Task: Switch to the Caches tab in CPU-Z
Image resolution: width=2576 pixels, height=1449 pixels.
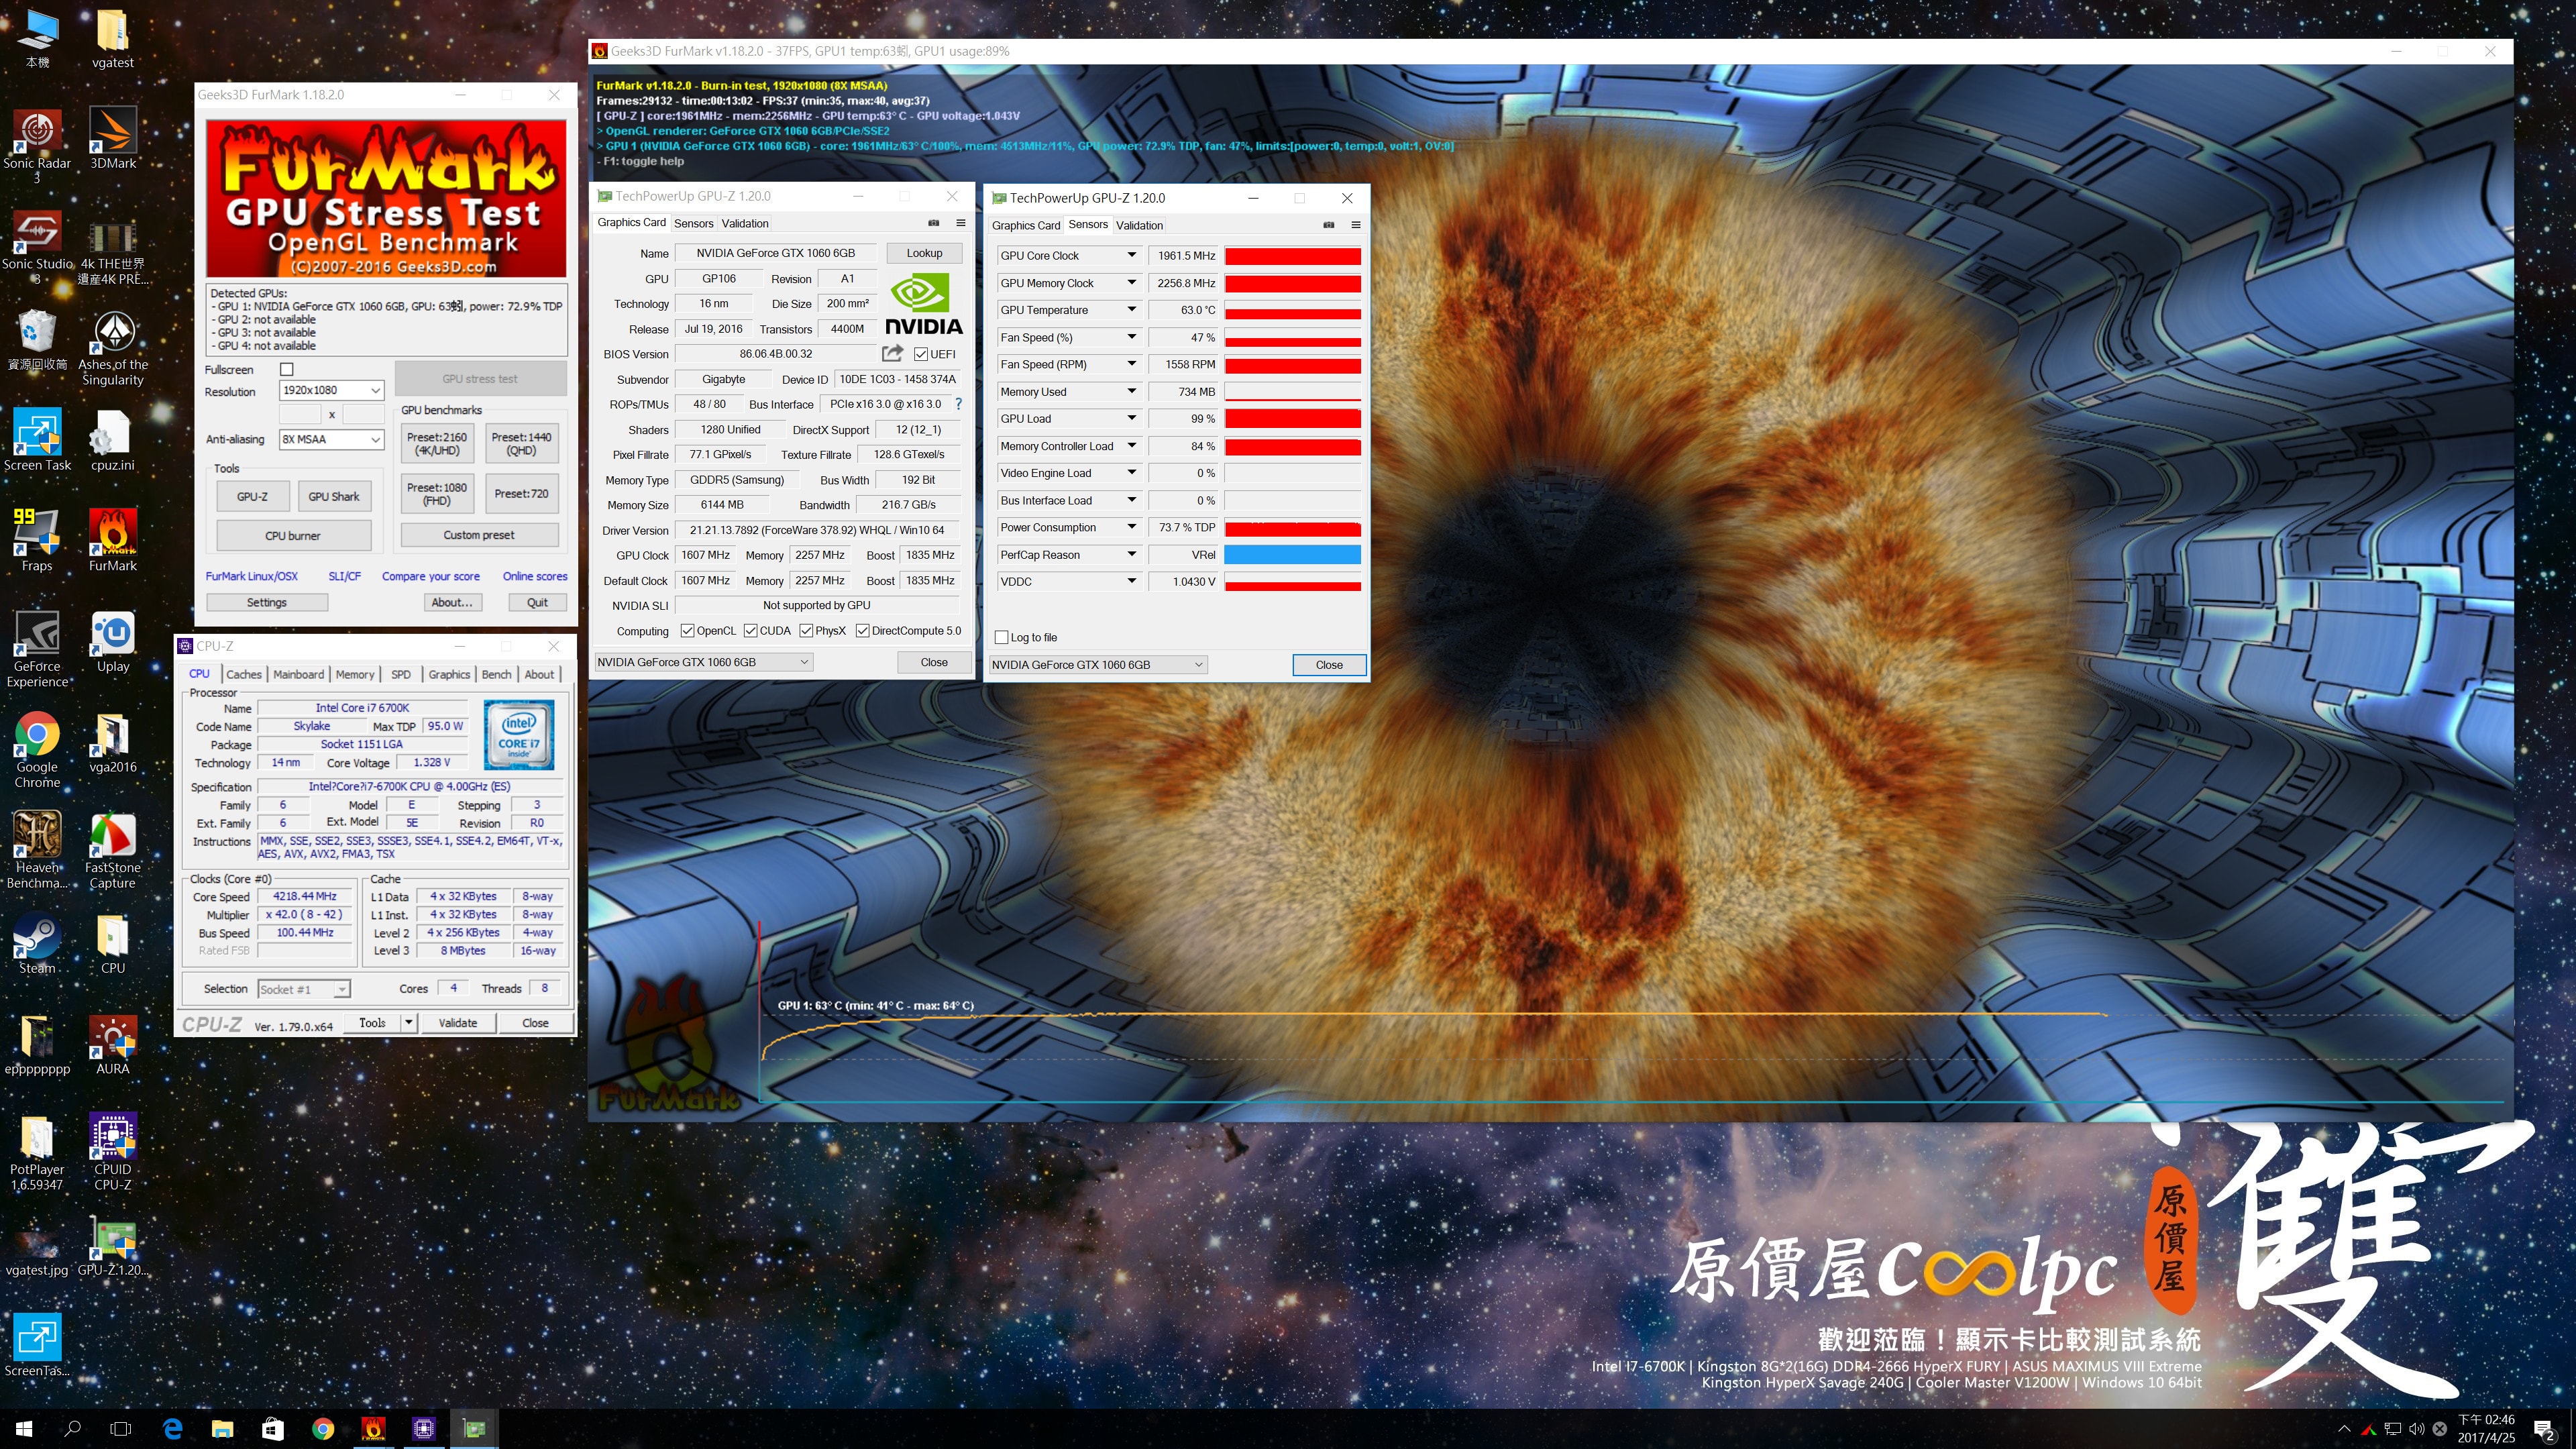Action: pyautogui.click(x=244, y=674)
